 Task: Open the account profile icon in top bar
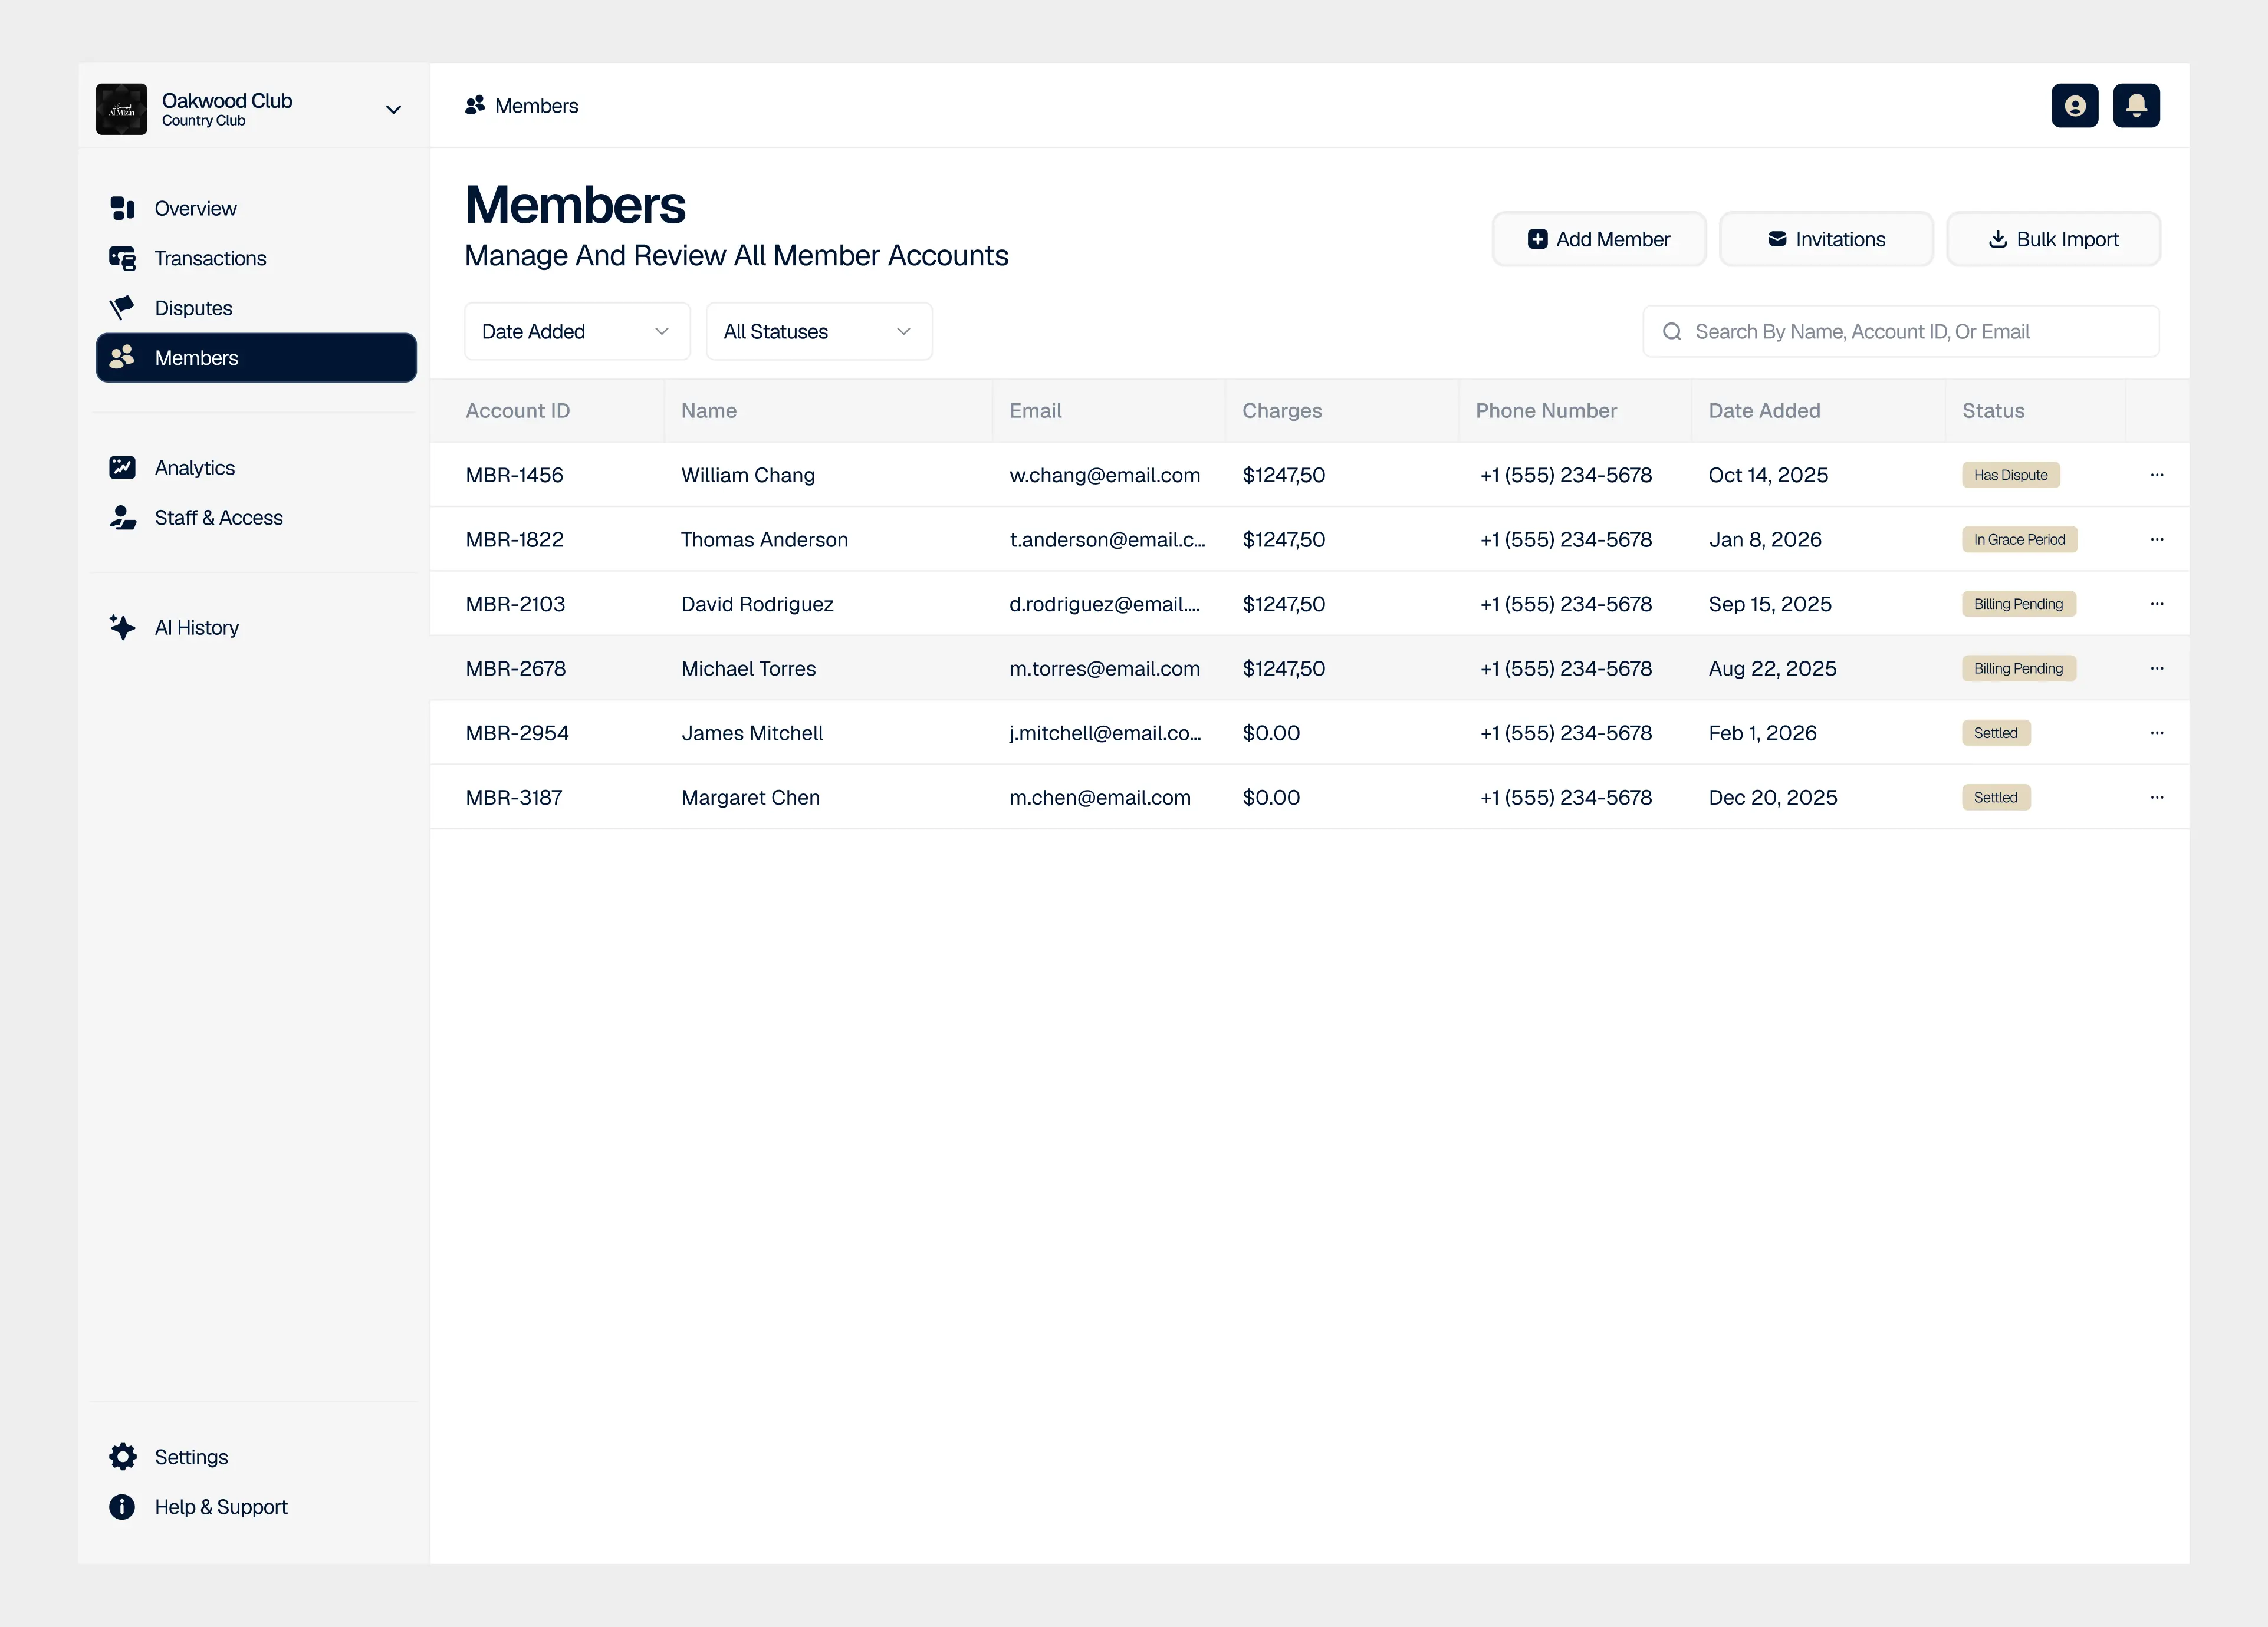[2075, 105]
